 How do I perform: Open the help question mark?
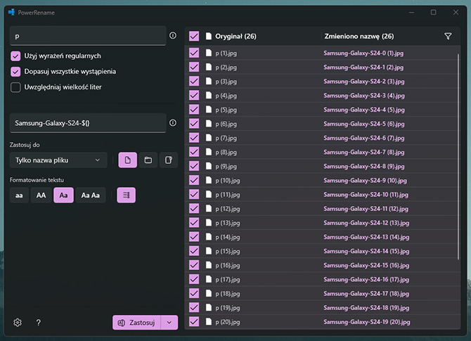[x=38, y=323]
